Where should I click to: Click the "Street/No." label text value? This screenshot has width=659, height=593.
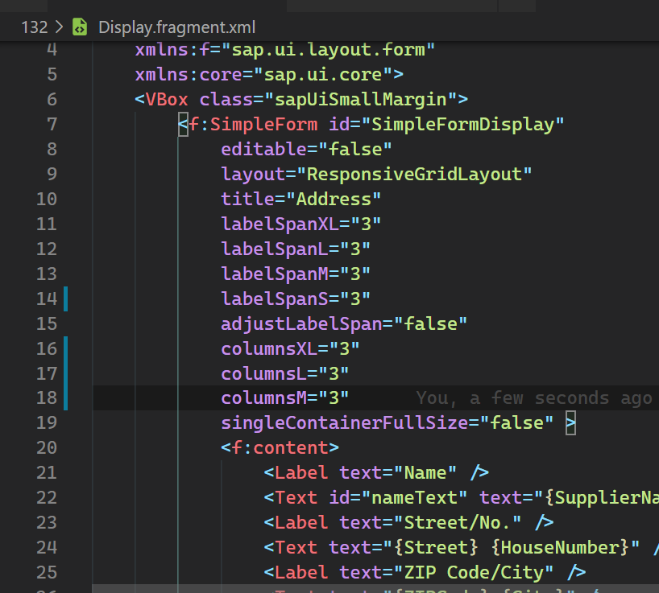coord(458,523)
